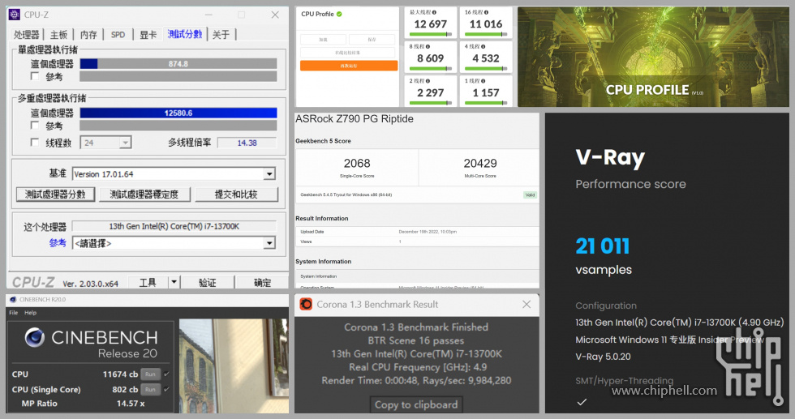The image size is (795, 419).
Task: Click the green bar under 4 532 score
Action: 486,68
